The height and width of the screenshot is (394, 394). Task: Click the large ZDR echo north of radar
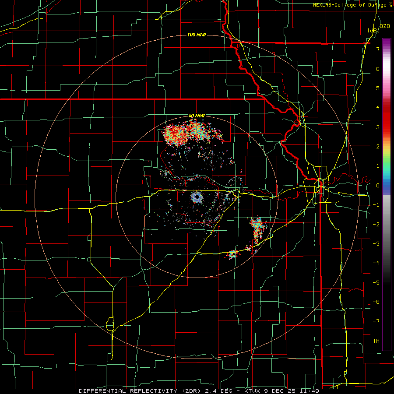192,133
